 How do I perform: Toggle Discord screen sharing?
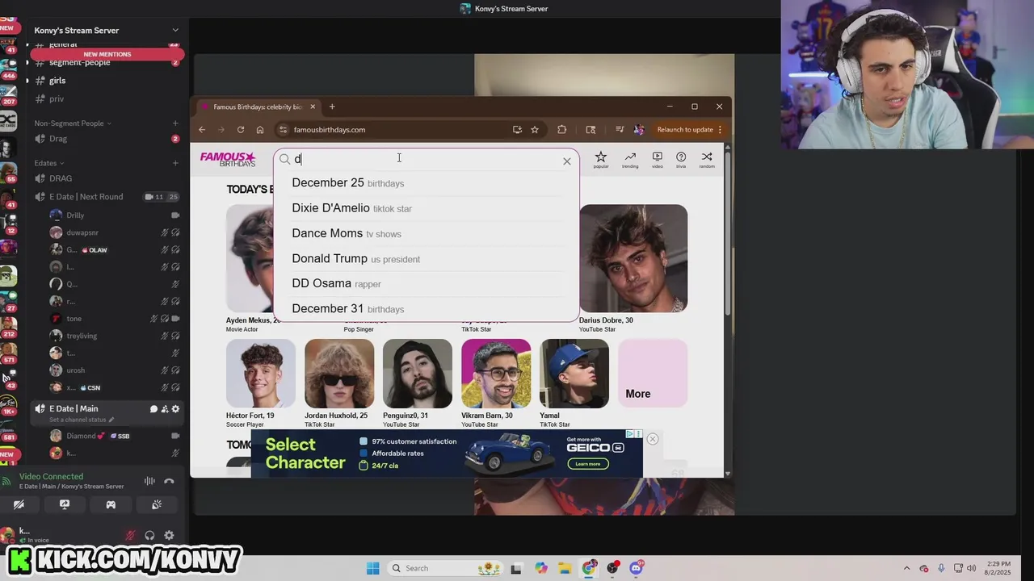[65, 505]
